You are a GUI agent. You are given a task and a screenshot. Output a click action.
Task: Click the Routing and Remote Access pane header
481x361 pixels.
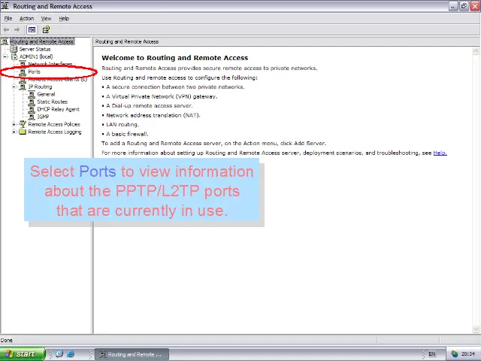(127, 41)
